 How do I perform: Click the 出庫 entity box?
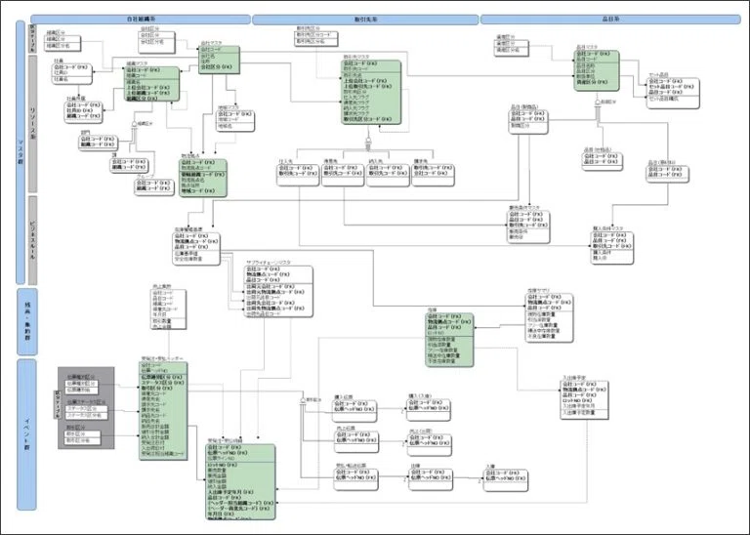coord(431,479)
